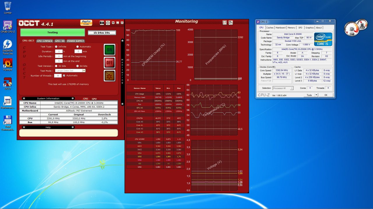Click the Tools button in CPU-Z

[309, 95]
